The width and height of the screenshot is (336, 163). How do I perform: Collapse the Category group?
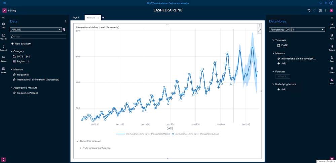click(x=11, y=51)
